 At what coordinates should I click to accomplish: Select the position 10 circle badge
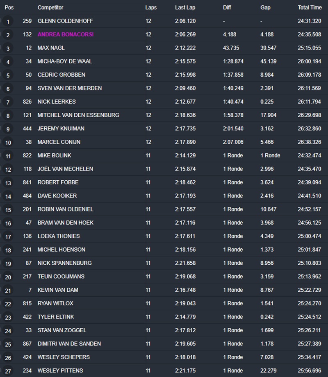coord(8,143)
